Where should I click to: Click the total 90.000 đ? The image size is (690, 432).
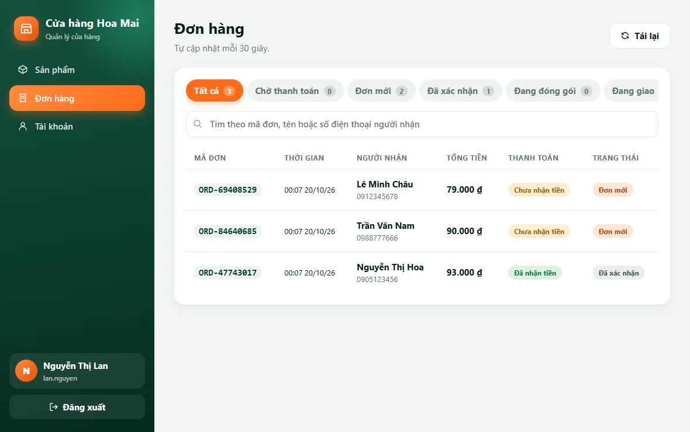pyautogui.click(x=464, y=231)
